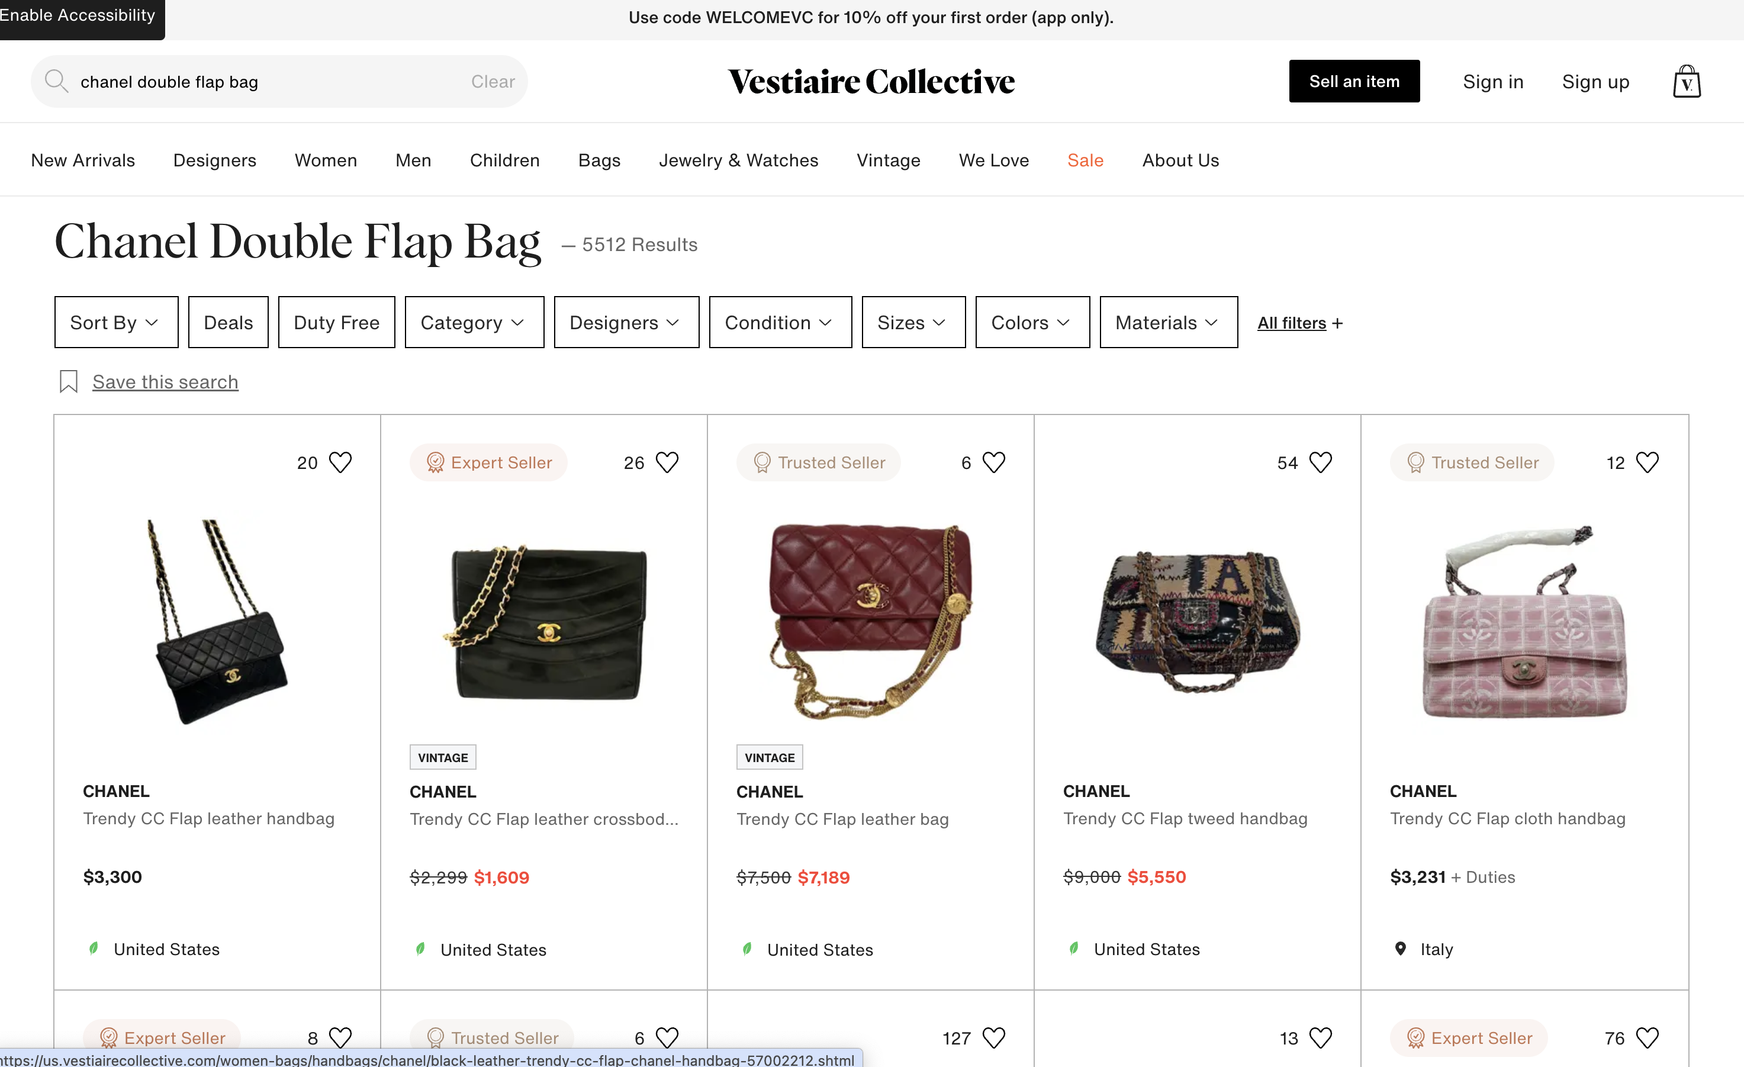Click the Sell an item button
Image resolution: width=1744 pixels, height=1067 pixels.
tap(1354, 82)
